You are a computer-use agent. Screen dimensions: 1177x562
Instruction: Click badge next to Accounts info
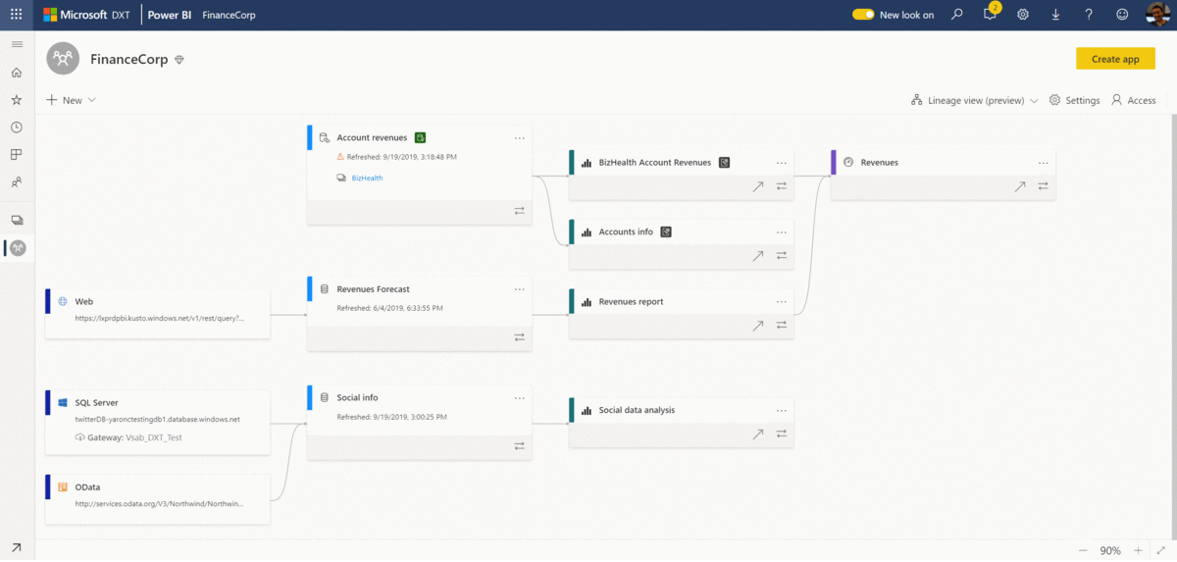665,231
